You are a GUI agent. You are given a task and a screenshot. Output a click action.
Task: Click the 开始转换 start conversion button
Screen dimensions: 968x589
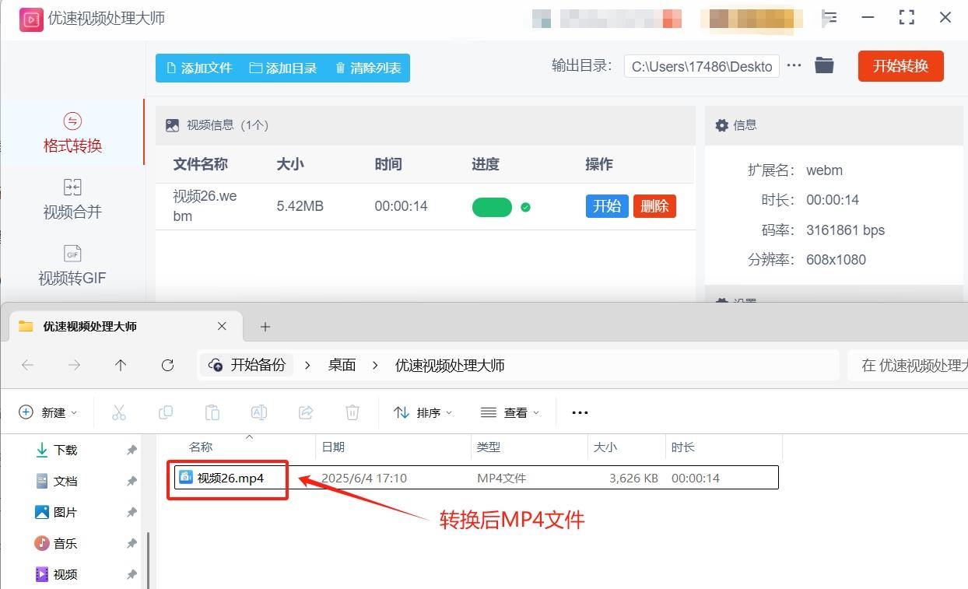[900, 65]
